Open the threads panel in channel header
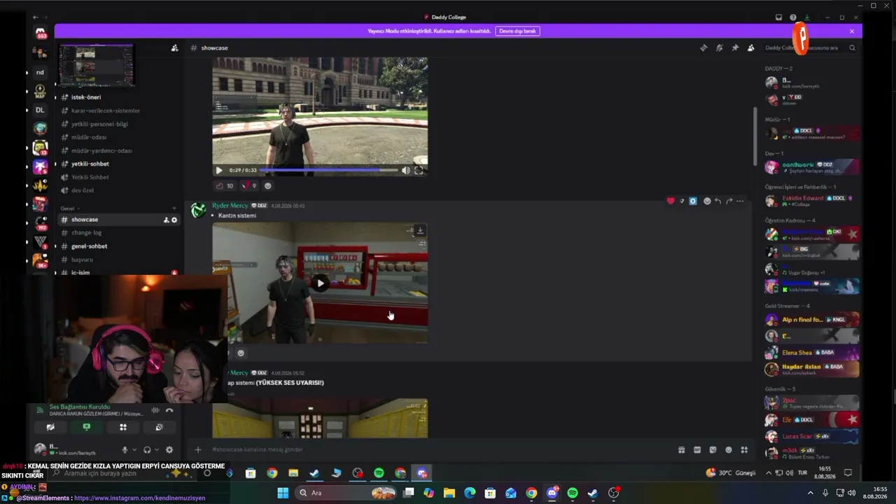Image resolution: width=896 pixels, height=504 pixels. [x=703, y=48]
